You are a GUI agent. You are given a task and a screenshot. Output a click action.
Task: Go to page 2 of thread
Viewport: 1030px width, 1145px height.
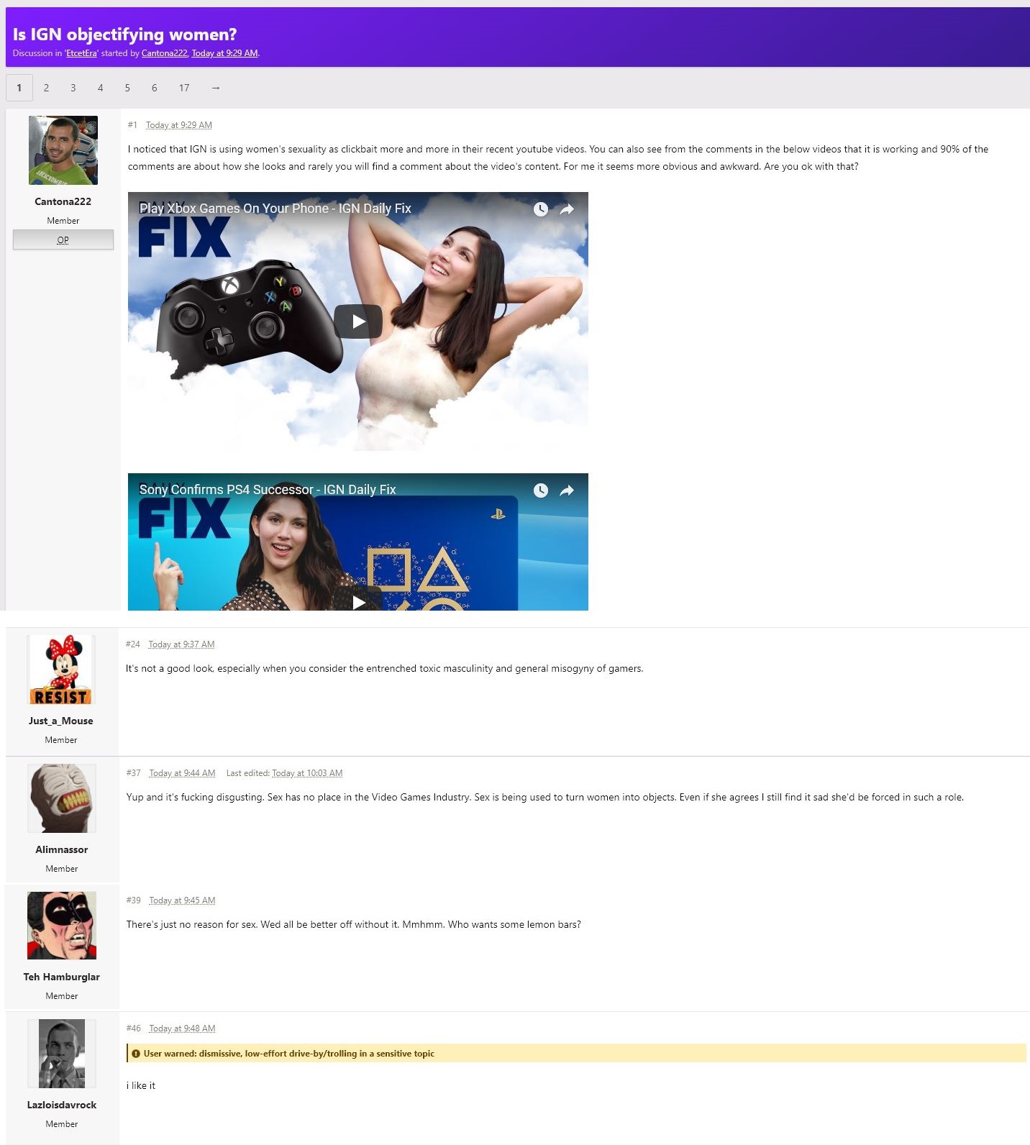pos(46,88)
